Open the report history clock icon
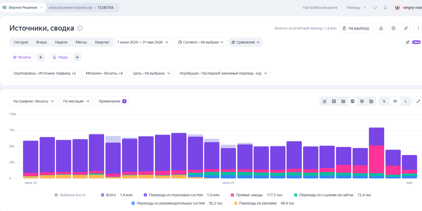This screenshot has height=211, width=422. (394, 28)
